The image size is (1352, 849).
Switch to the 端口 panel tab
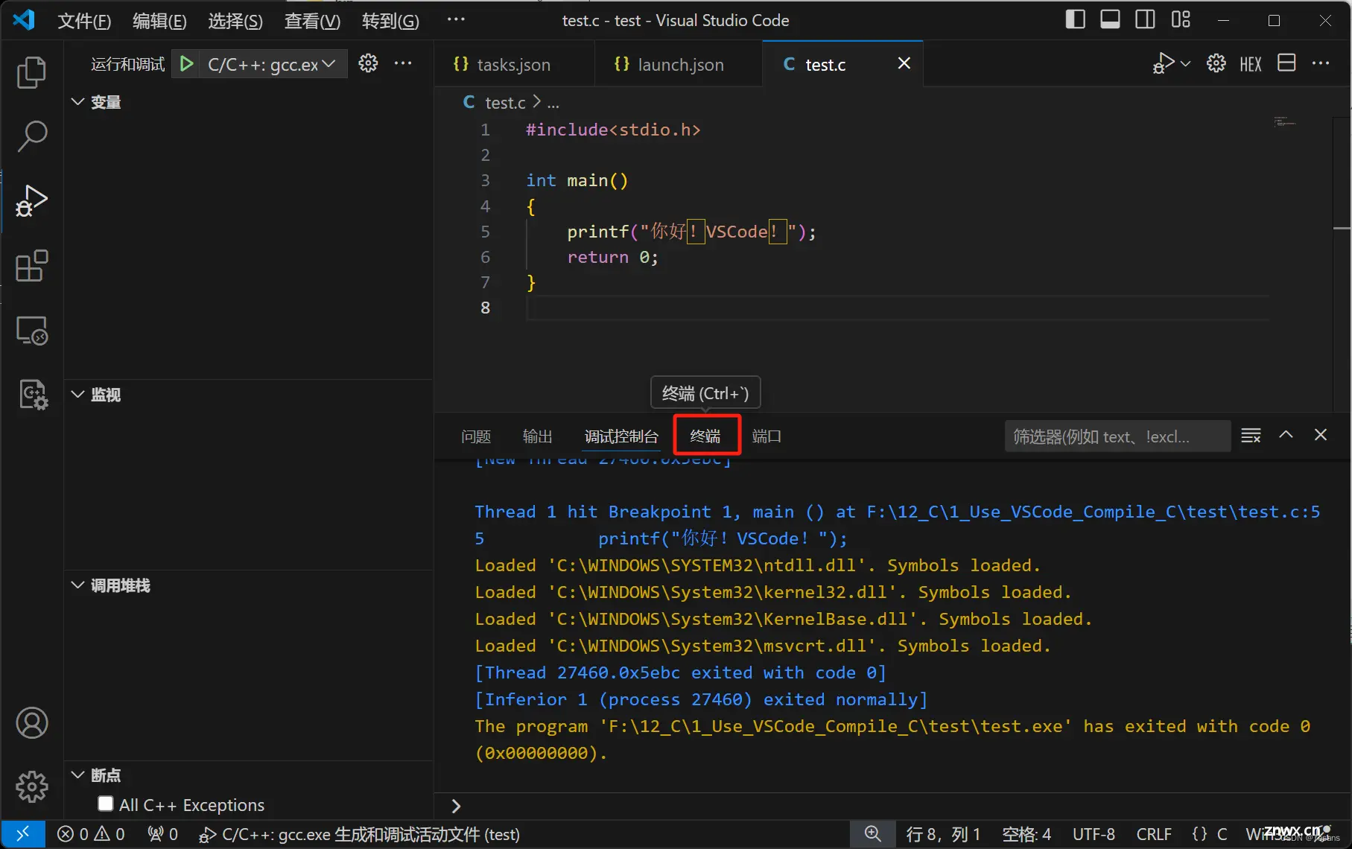[767, 436]
